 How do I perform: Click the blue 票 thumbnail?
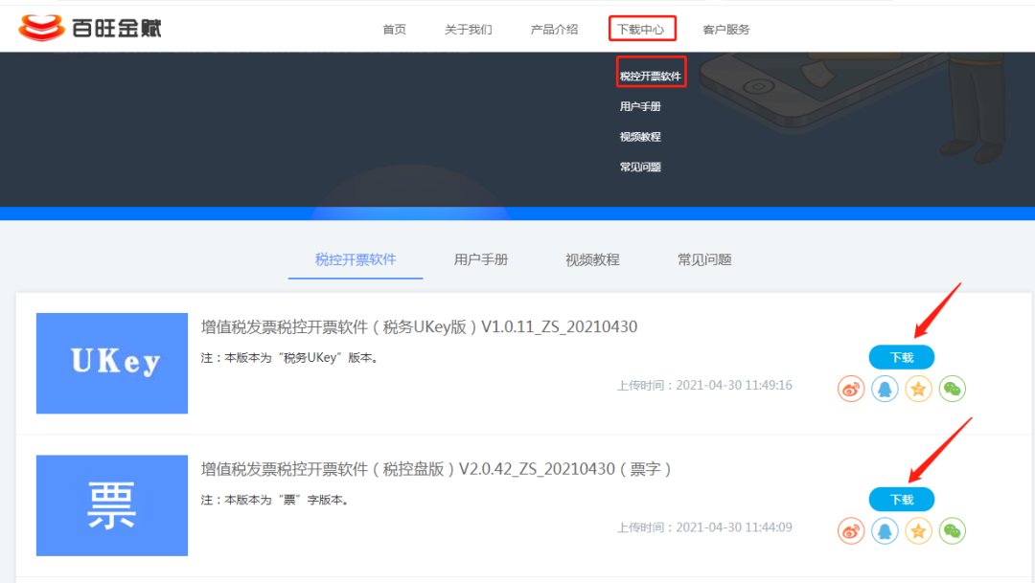tap(112, 505)
